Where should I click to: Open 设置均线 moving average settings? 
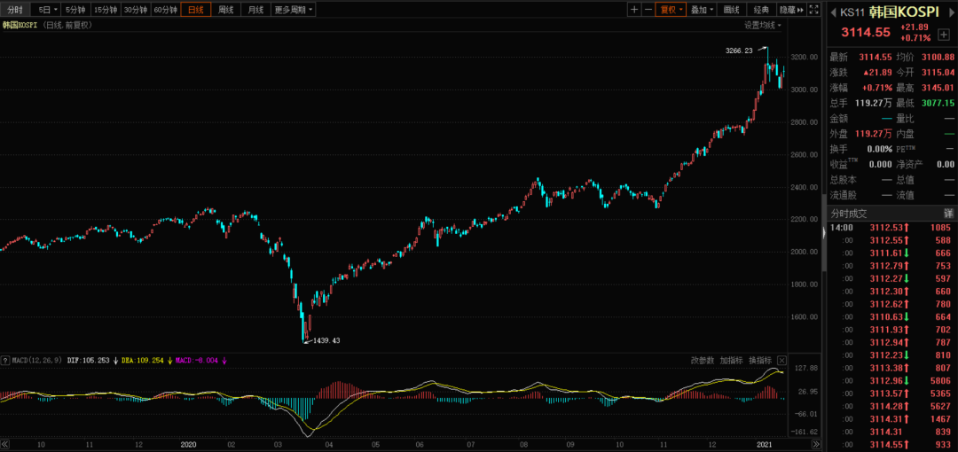763,25
